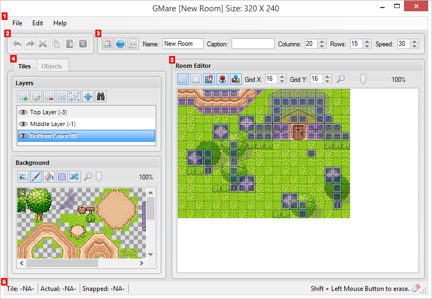Viewport: 432px width, 299px height.
Task: Open the File menu
Action: pos(17,23)
